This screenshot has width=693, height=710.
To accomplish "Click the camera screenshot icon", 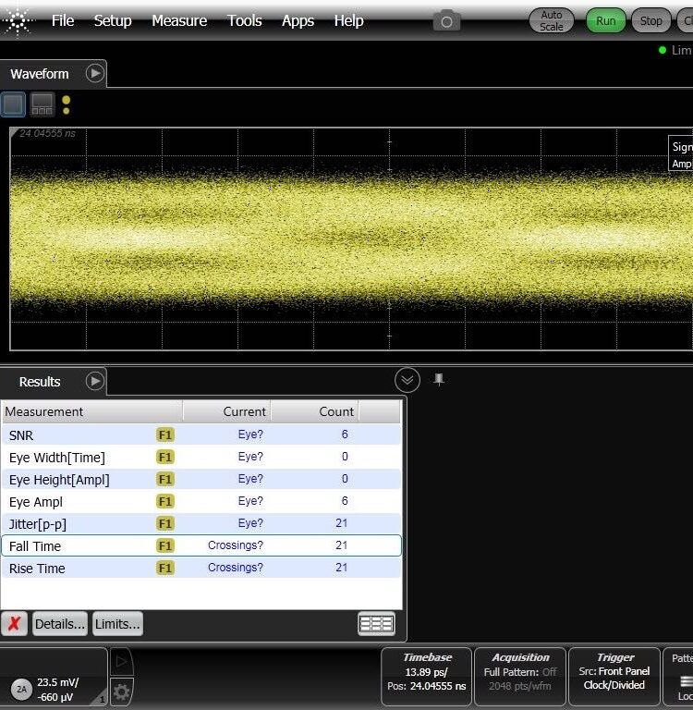I will tap(446, 20).
